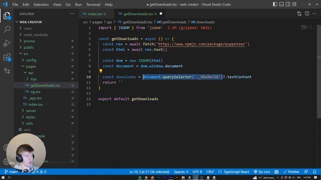Click Go Live in status bar
321x180 pixels.
point(262,172)
